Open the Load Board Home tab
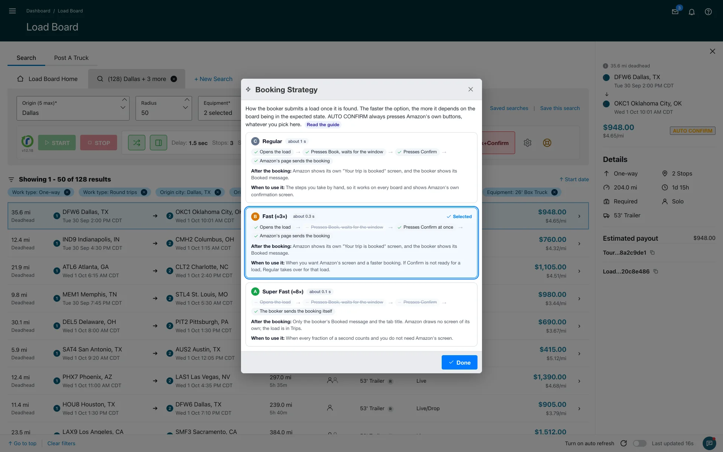Image resolution: width=723 pixels, height=452 pixels. click(47, 79)
